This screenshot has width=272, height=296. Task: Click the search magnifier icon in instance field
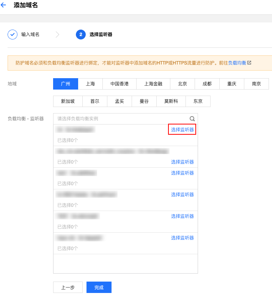[192, 118]
